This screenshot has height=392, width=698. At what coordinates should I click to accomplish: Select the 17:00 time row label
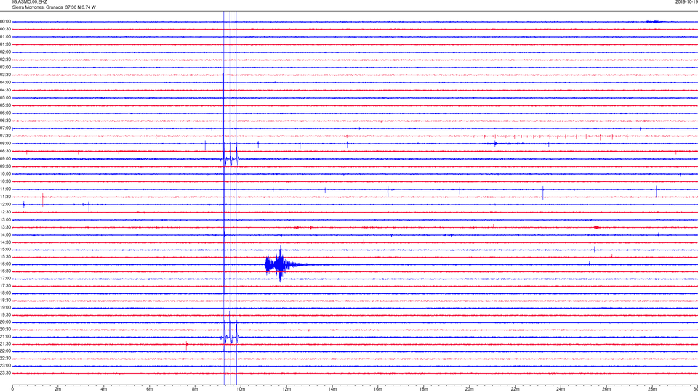[x=5, y=279]
